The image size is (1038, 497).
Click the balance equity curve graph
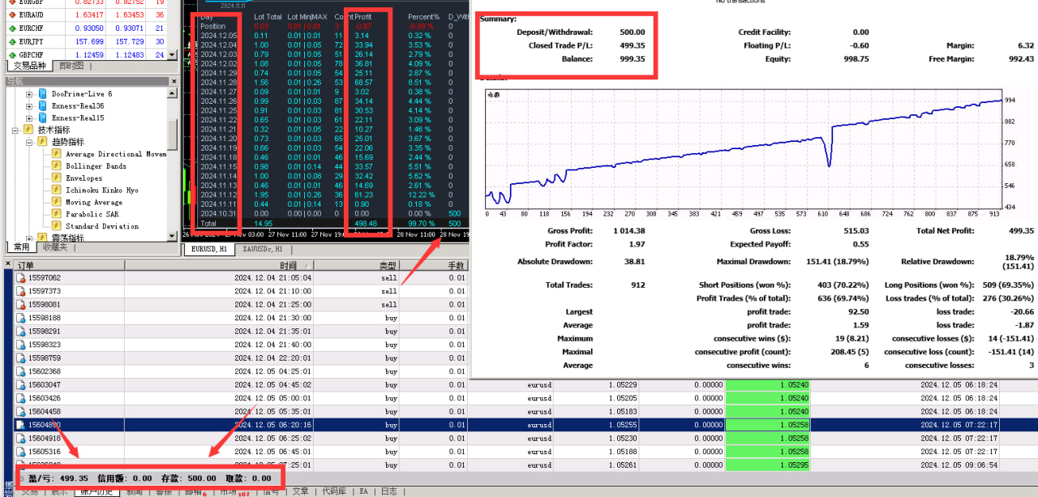[x=744, y=149]
